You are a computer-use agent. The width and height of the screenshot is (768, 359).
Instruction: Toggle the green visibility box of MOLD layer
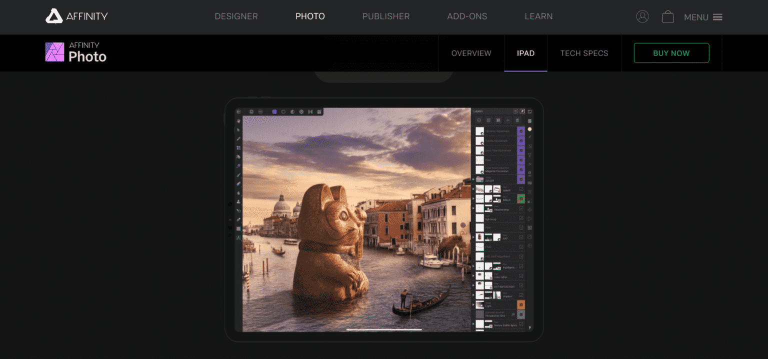pos(521,198)
